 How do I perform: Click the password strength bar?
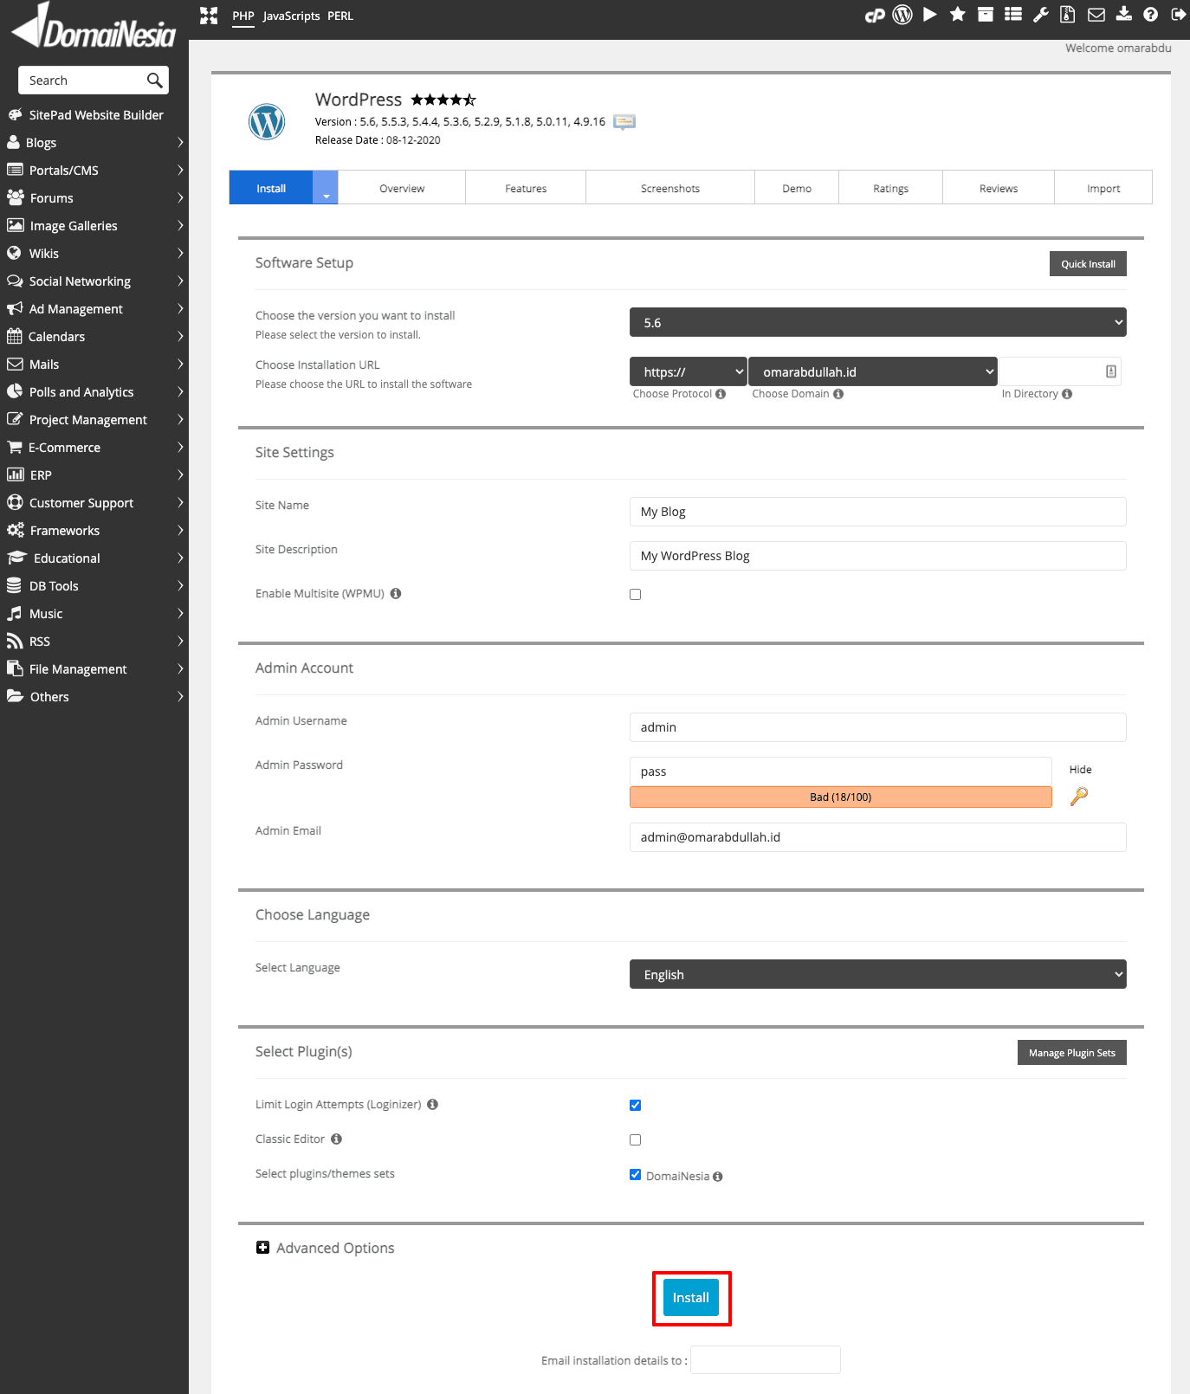pyautogui.click(x=840, y=797)
